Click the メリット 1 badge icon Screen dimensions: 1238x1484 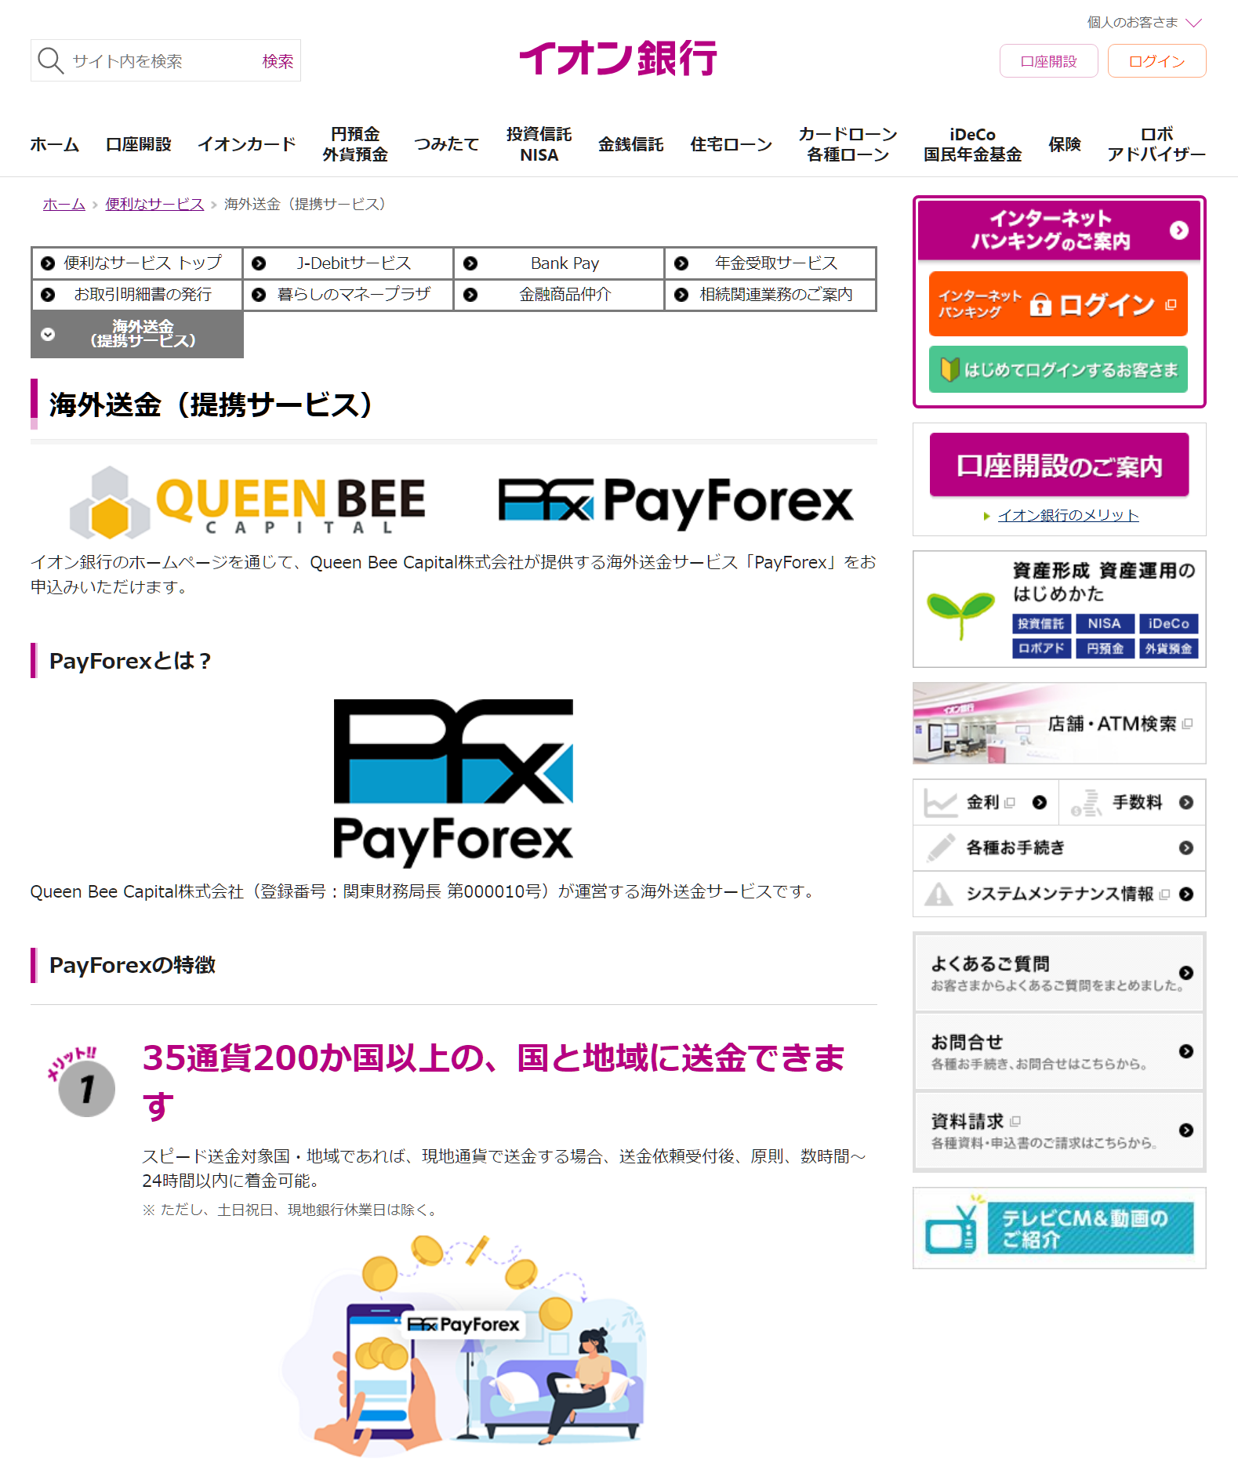click(x=82, y=1082)
